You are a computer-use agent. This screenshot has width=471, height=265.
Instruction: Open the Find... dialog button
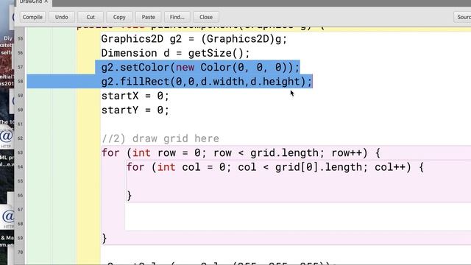click(177, 17)
